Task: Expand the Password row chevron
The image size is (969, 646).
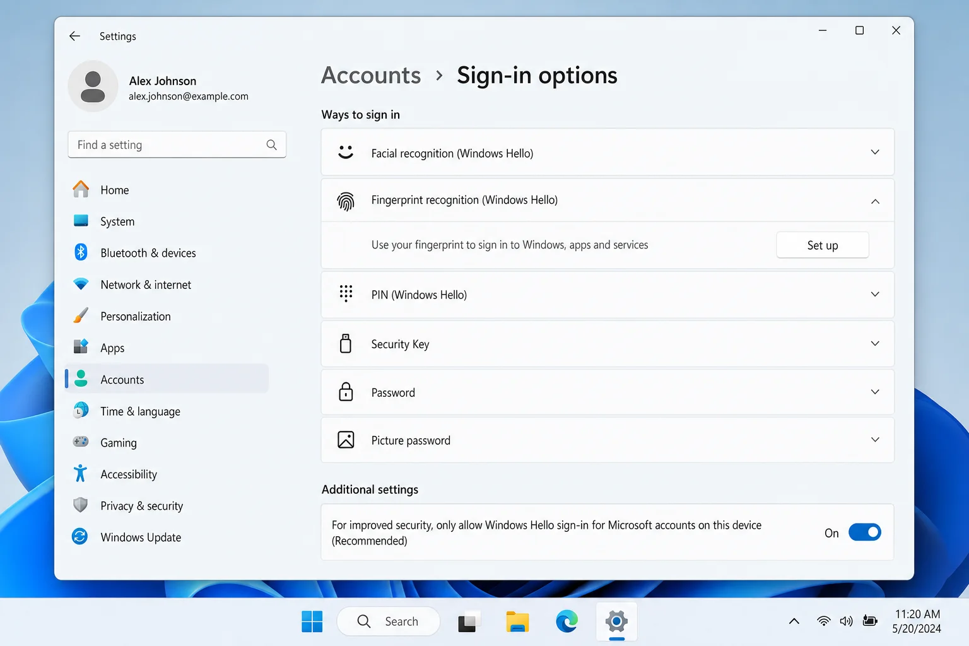Action: pos(875,392)
